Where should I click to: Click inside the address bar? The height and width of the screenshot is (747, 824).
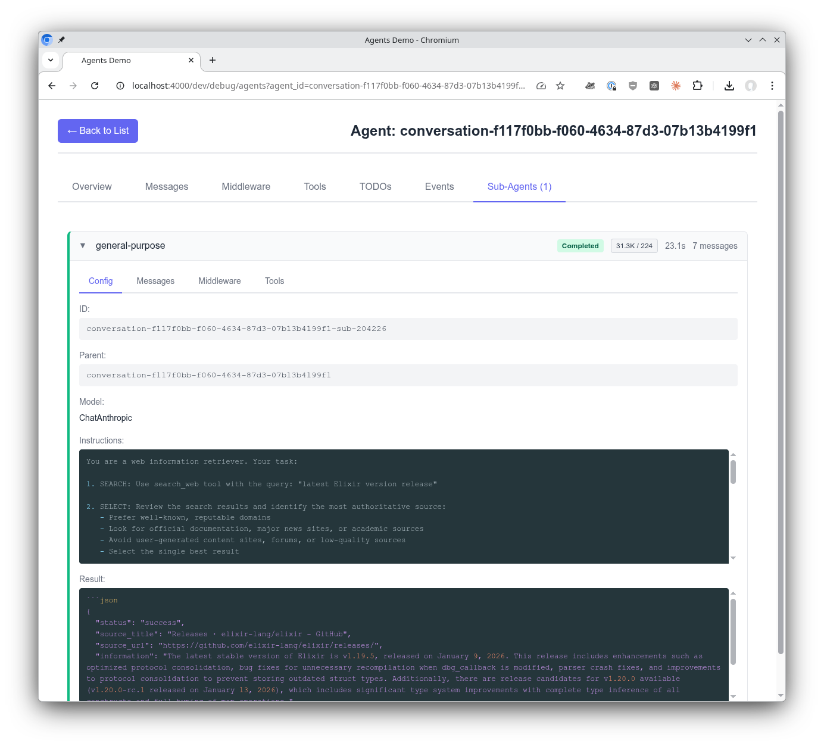coord(327,86)
